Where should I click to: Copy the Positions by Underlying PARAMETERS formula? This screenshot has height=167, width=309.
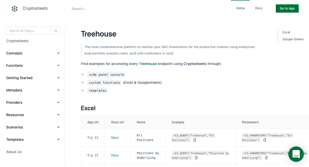266,158
